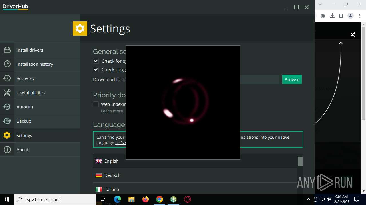Screen dimensions: 366x205
Task: Click the Browse button
Action: coord(292,79)
